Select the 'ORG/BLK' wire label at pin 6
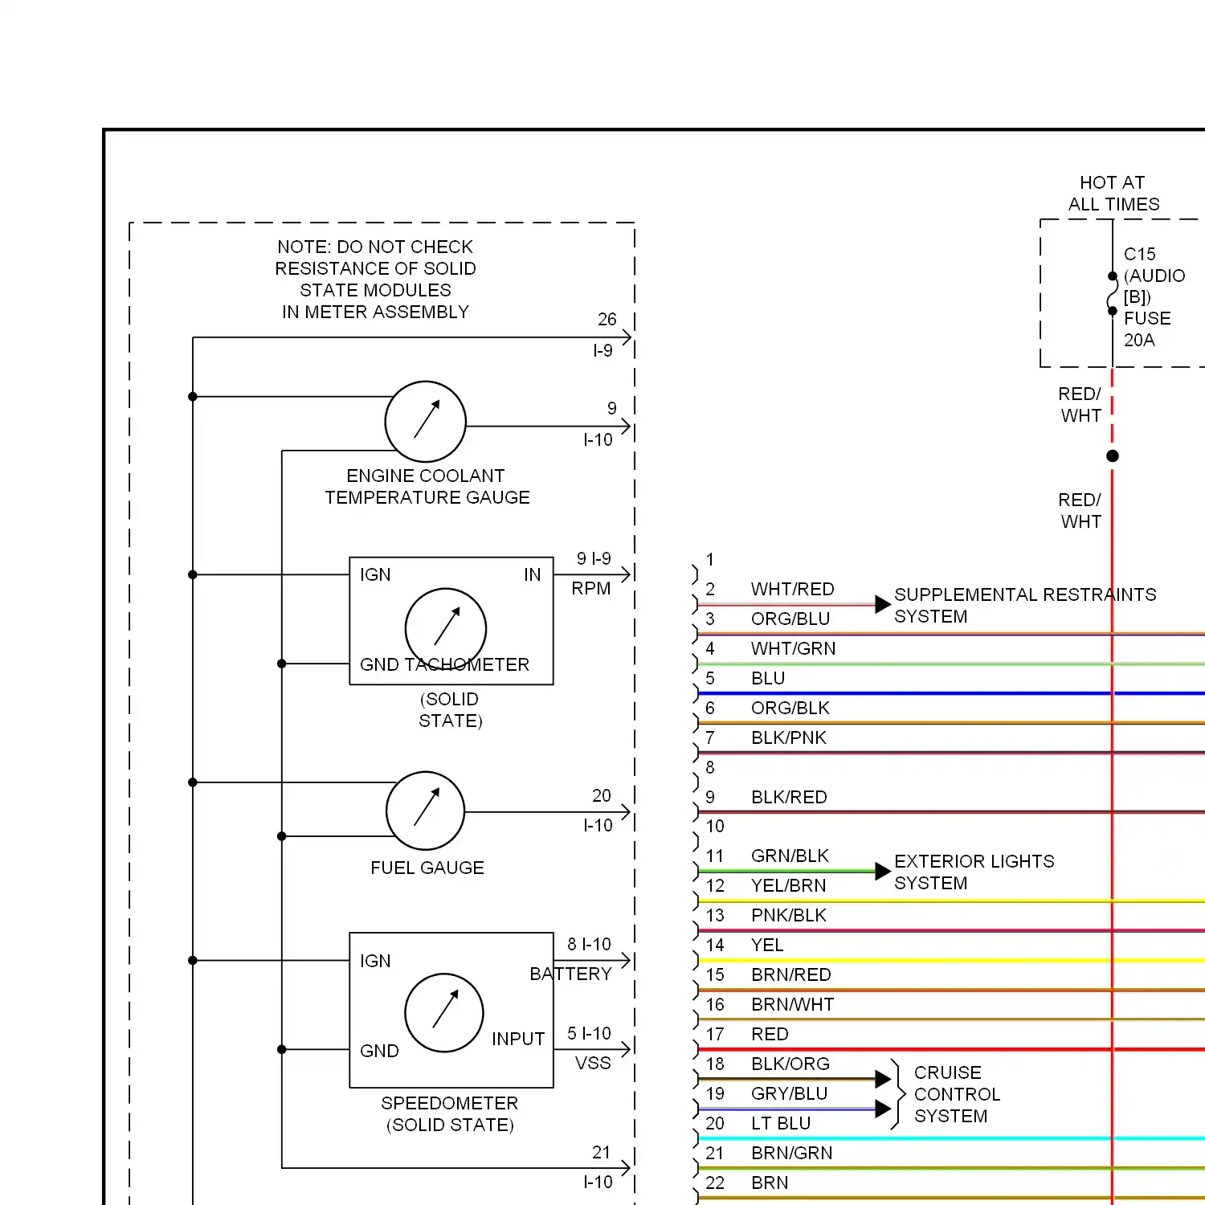The image size is (1205, 1205). (x=790, y=708)
